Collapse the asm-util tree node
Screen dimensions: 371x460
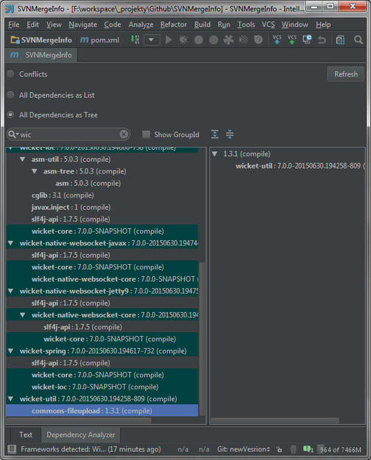(x=23, y=159)
